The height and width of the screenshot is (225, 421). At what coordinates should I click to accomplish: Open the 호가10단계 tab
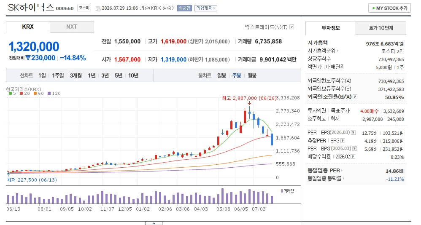pos(381,28)
